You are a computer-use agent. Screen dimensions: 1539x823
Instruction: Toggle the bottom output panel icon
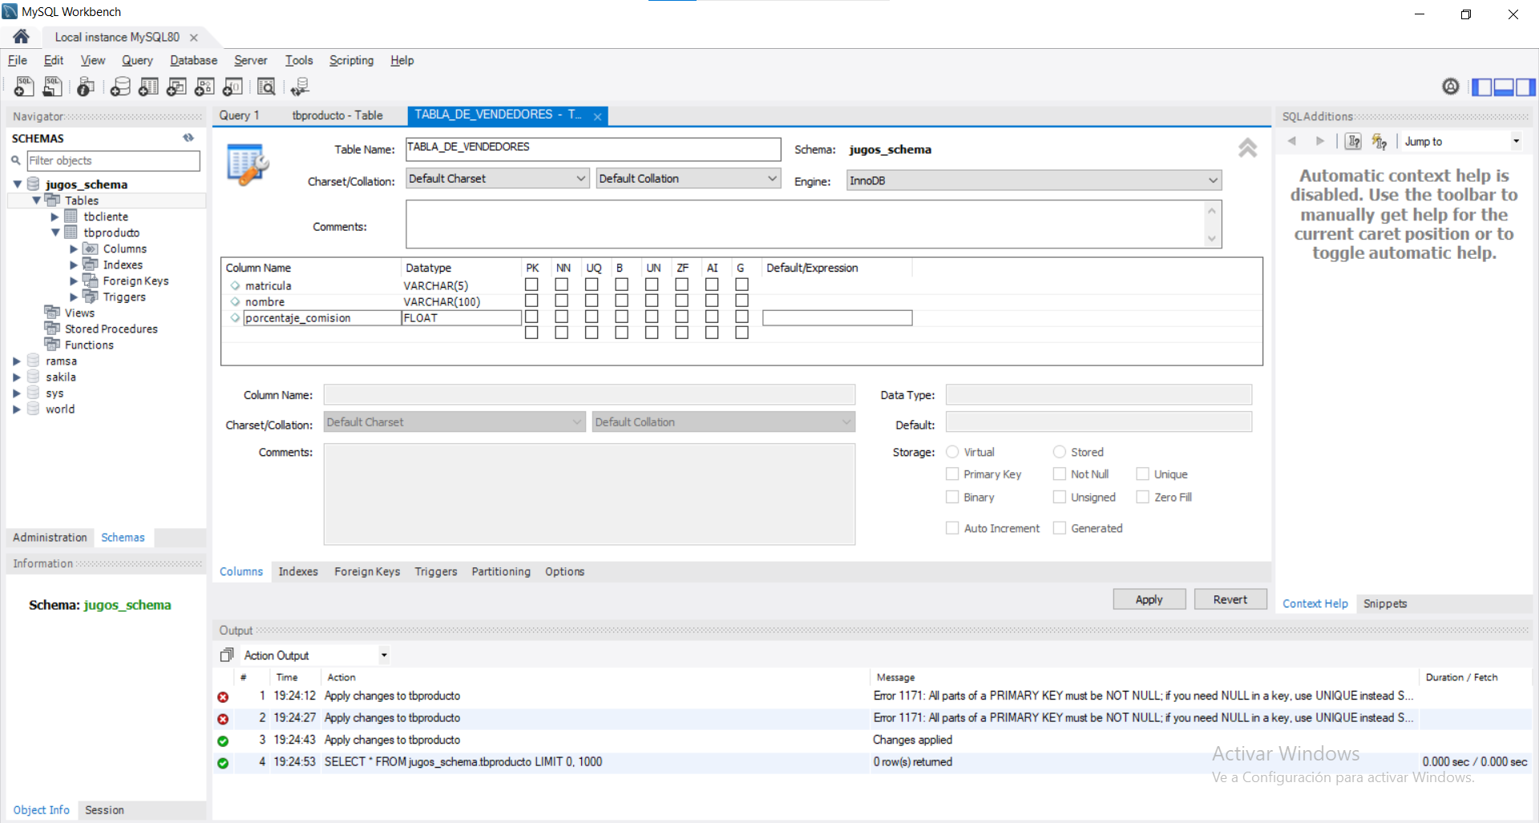pyautogui.click(x=1504, y=87)
